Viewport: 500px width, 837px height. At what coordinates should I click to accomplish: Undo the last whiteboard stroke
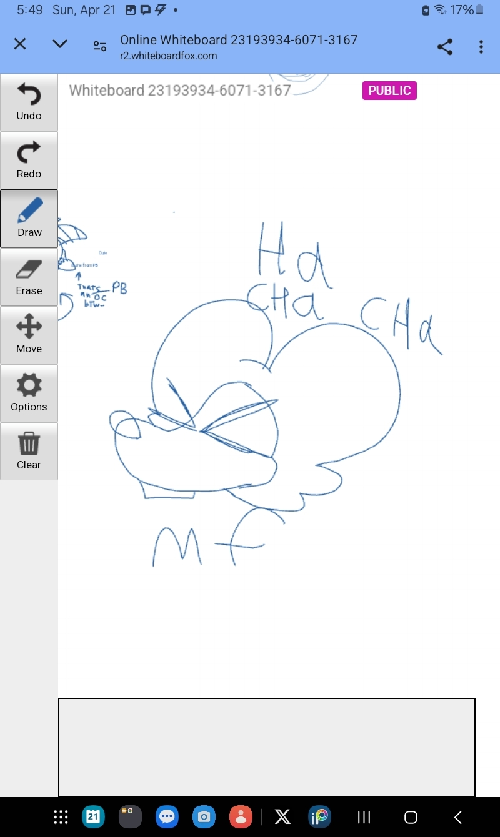29,102
